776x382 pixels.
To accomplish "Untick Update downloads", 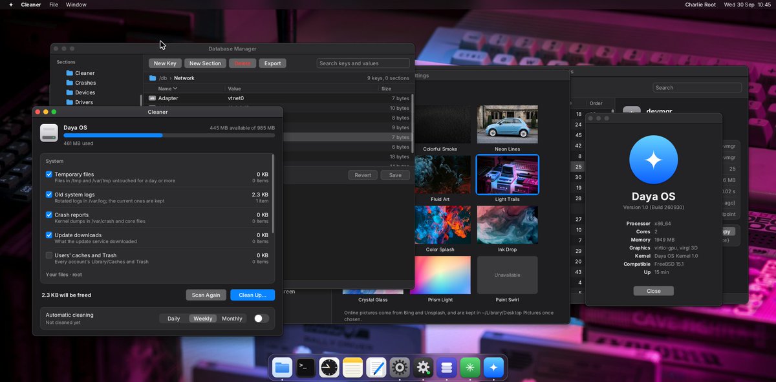I will [x=49, y=235].
